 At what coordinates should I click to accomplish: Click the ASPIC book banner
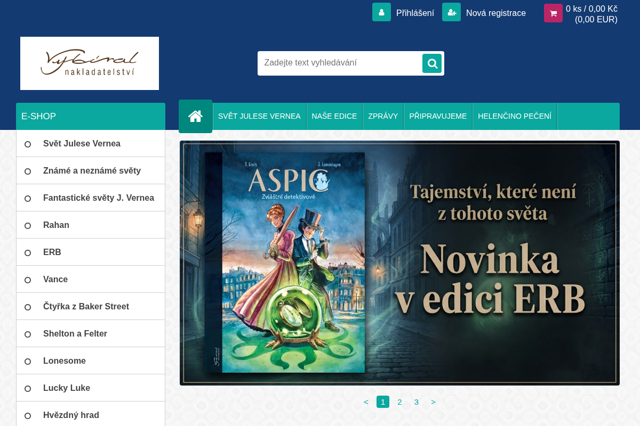tap(399, 263)
